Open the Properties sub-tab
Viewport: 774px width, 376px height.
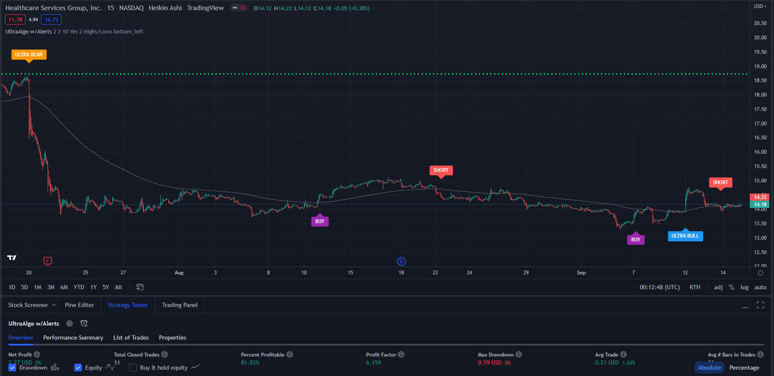pyautogui.click(x=172, y=337)
